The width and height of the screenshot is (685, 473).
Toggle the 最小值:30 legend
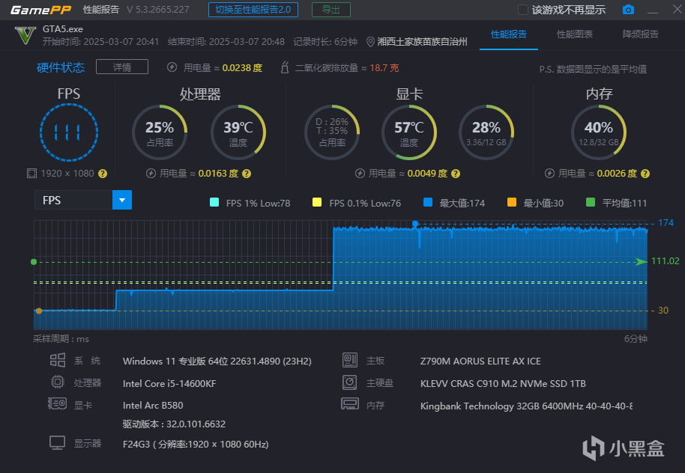[x=535, y=203]
